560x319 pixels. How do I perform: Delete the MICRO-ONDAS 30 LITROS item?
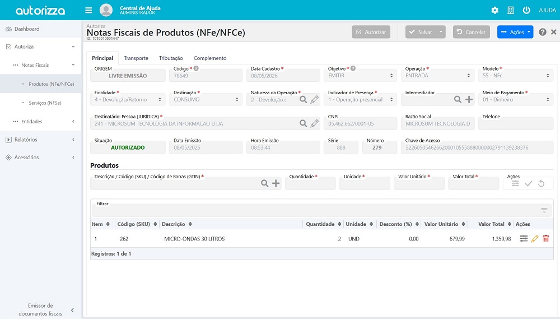pyautogui.click(x=545, y=238)
